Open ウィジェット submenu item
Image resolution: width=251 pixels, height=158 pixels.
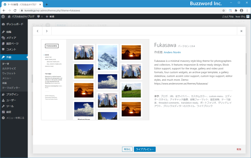pyautogui.click(x=9, y=74)
